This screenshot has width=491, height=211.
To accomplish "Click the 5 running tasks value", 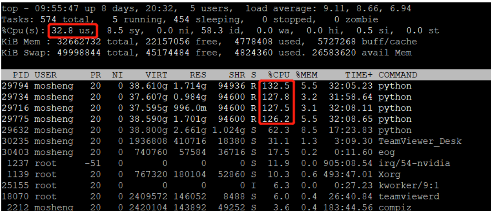I will (x=140, y=19).
